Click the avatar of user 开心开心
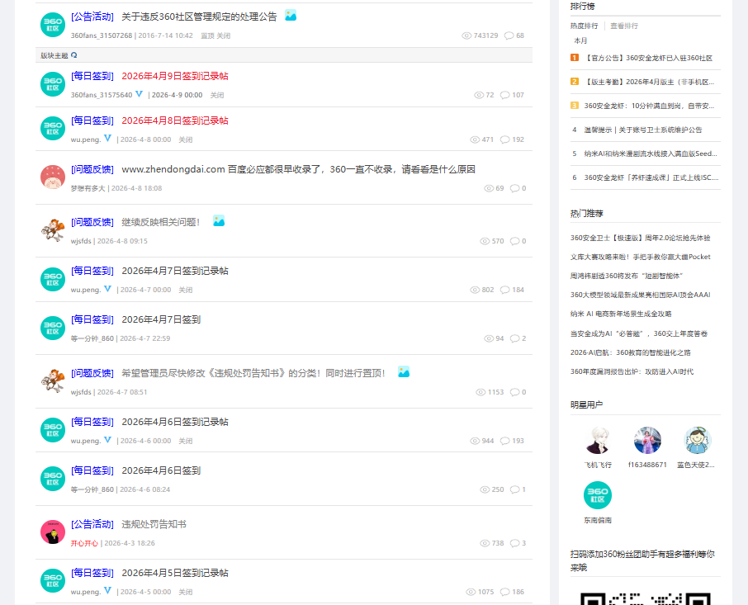The height and width of the screenshot is (605, 748). pos(53,532)
